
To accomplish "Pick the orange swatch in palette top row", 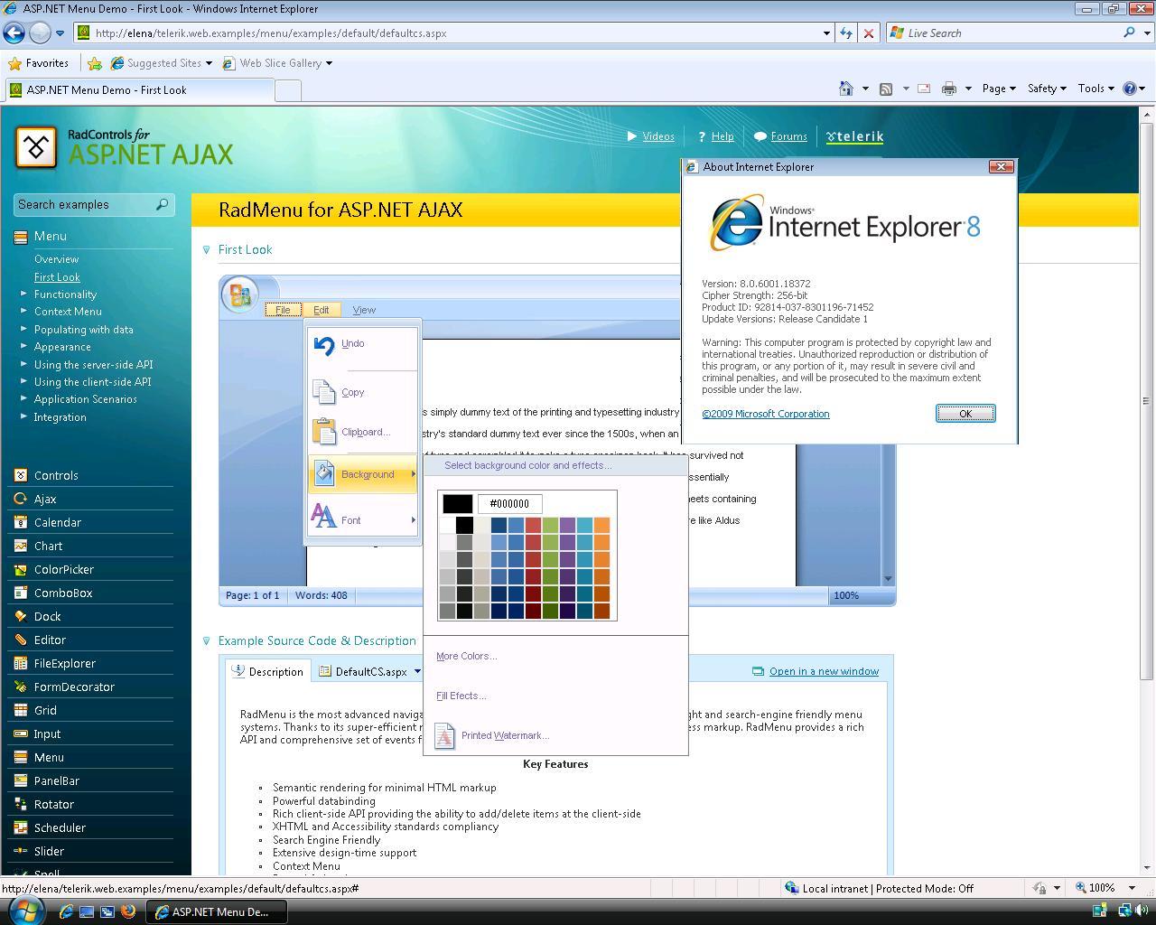I will (602, 525).
